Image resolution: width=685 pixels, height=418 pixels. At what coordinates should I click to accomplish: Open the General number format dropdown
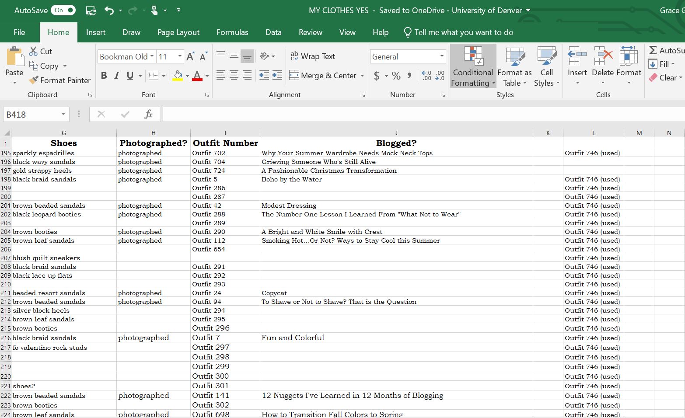click(x=441, y=56)
